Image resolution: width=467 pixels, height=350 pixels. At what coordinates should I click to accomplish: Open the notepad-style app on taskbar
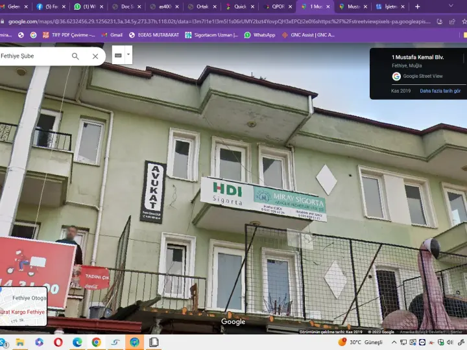coord(154,342)
